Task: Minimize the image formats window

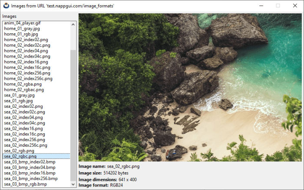Action: (259, 6)
